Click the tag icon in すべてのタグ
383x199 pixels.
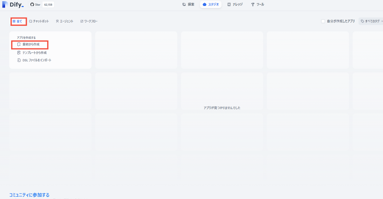[362, 21]
